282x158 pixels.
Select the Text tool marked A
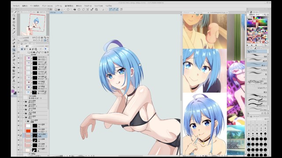[x=14, y=81]
